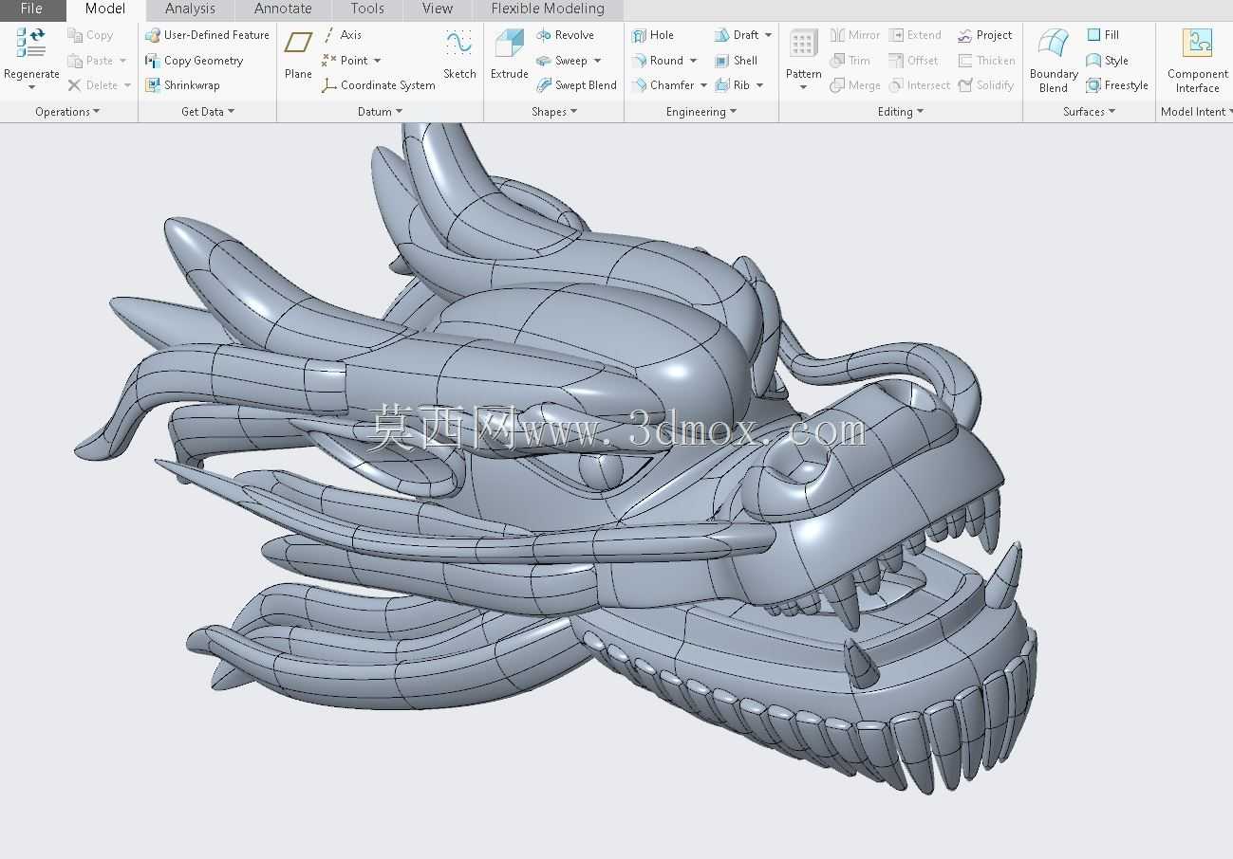Viewport: 1233px width, 859px height.
Task: Switch to the Analysis tab
Action: point(190,9)
